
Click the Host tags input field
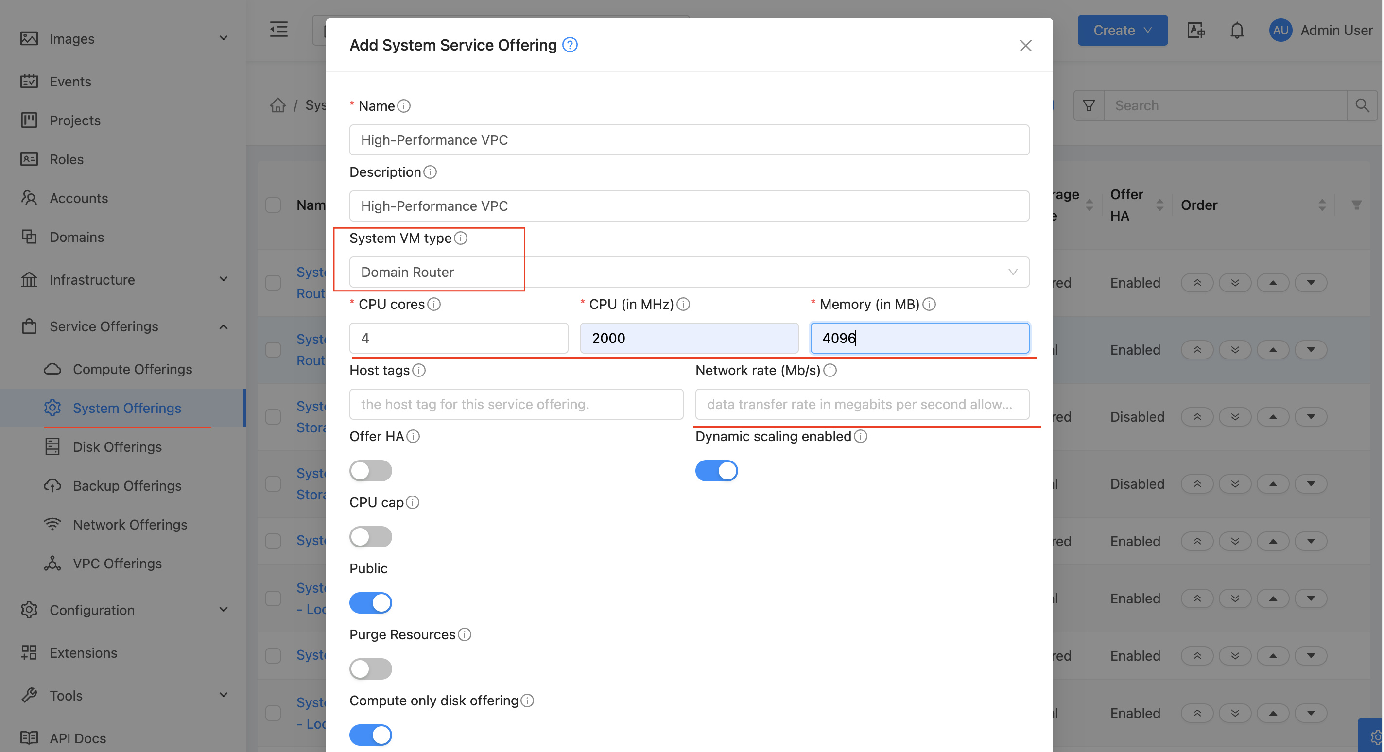[x=516, y=404]
